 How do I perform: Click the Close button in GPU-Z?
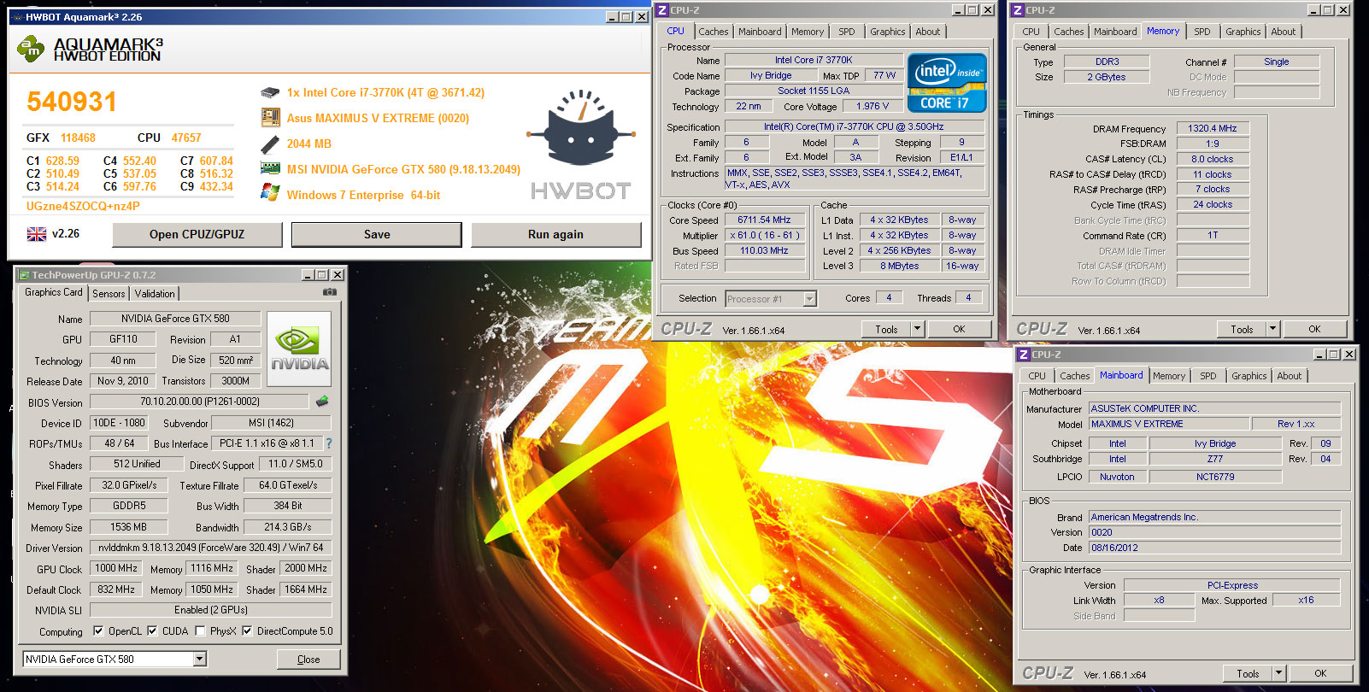coord(308,659)
